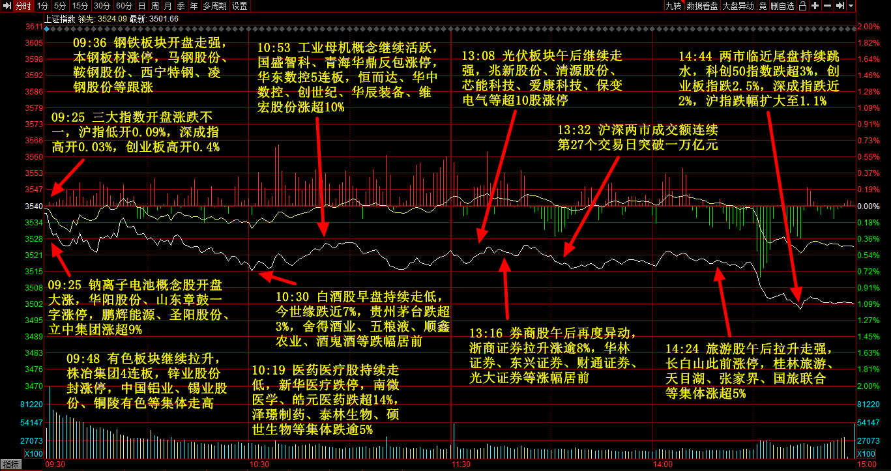The width and height of the screenshot is (891, 471).
Task: Click the 删自选 remove from watchlist button
Action: (782, 6)
